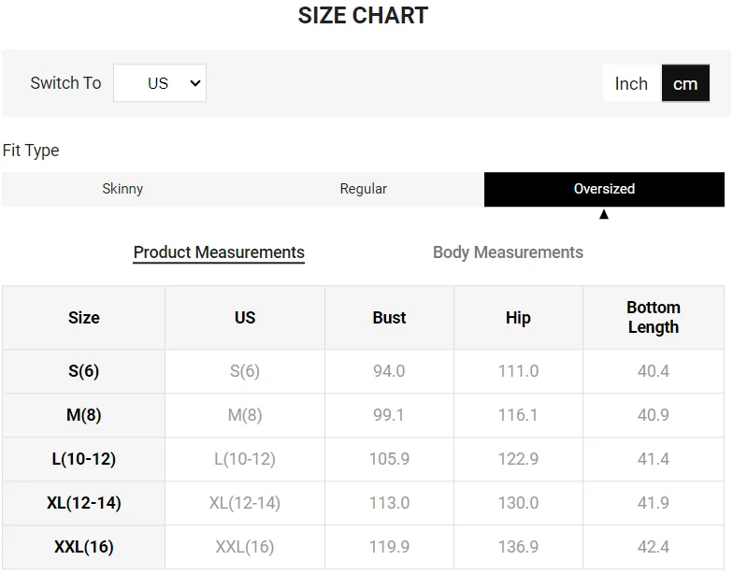Click the SIZE CHART heading
Image resolution: width=733 pixels, height=575 pixels.
363,16
